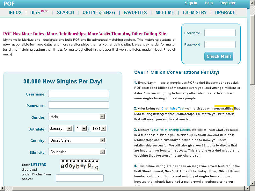Click the horizontal scrollbar right arrow

247,188
